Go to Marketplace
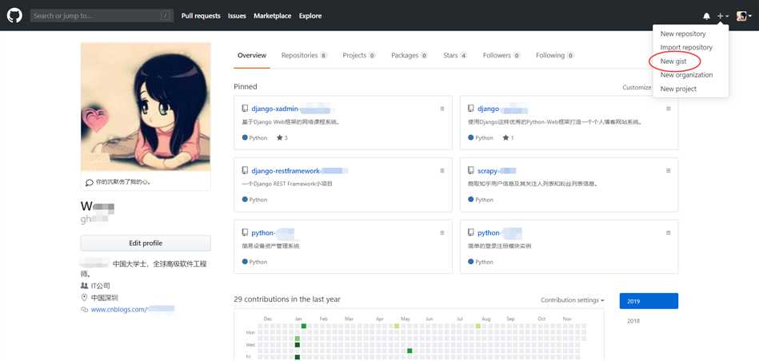The image size is (759, 361). point(273,16)
